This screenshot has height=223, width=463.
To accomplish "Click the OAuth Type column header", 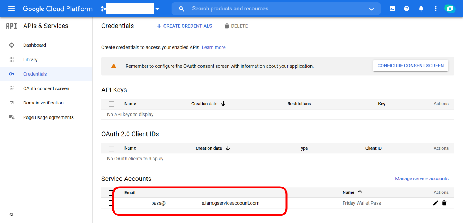I will [x=303, y=148].
